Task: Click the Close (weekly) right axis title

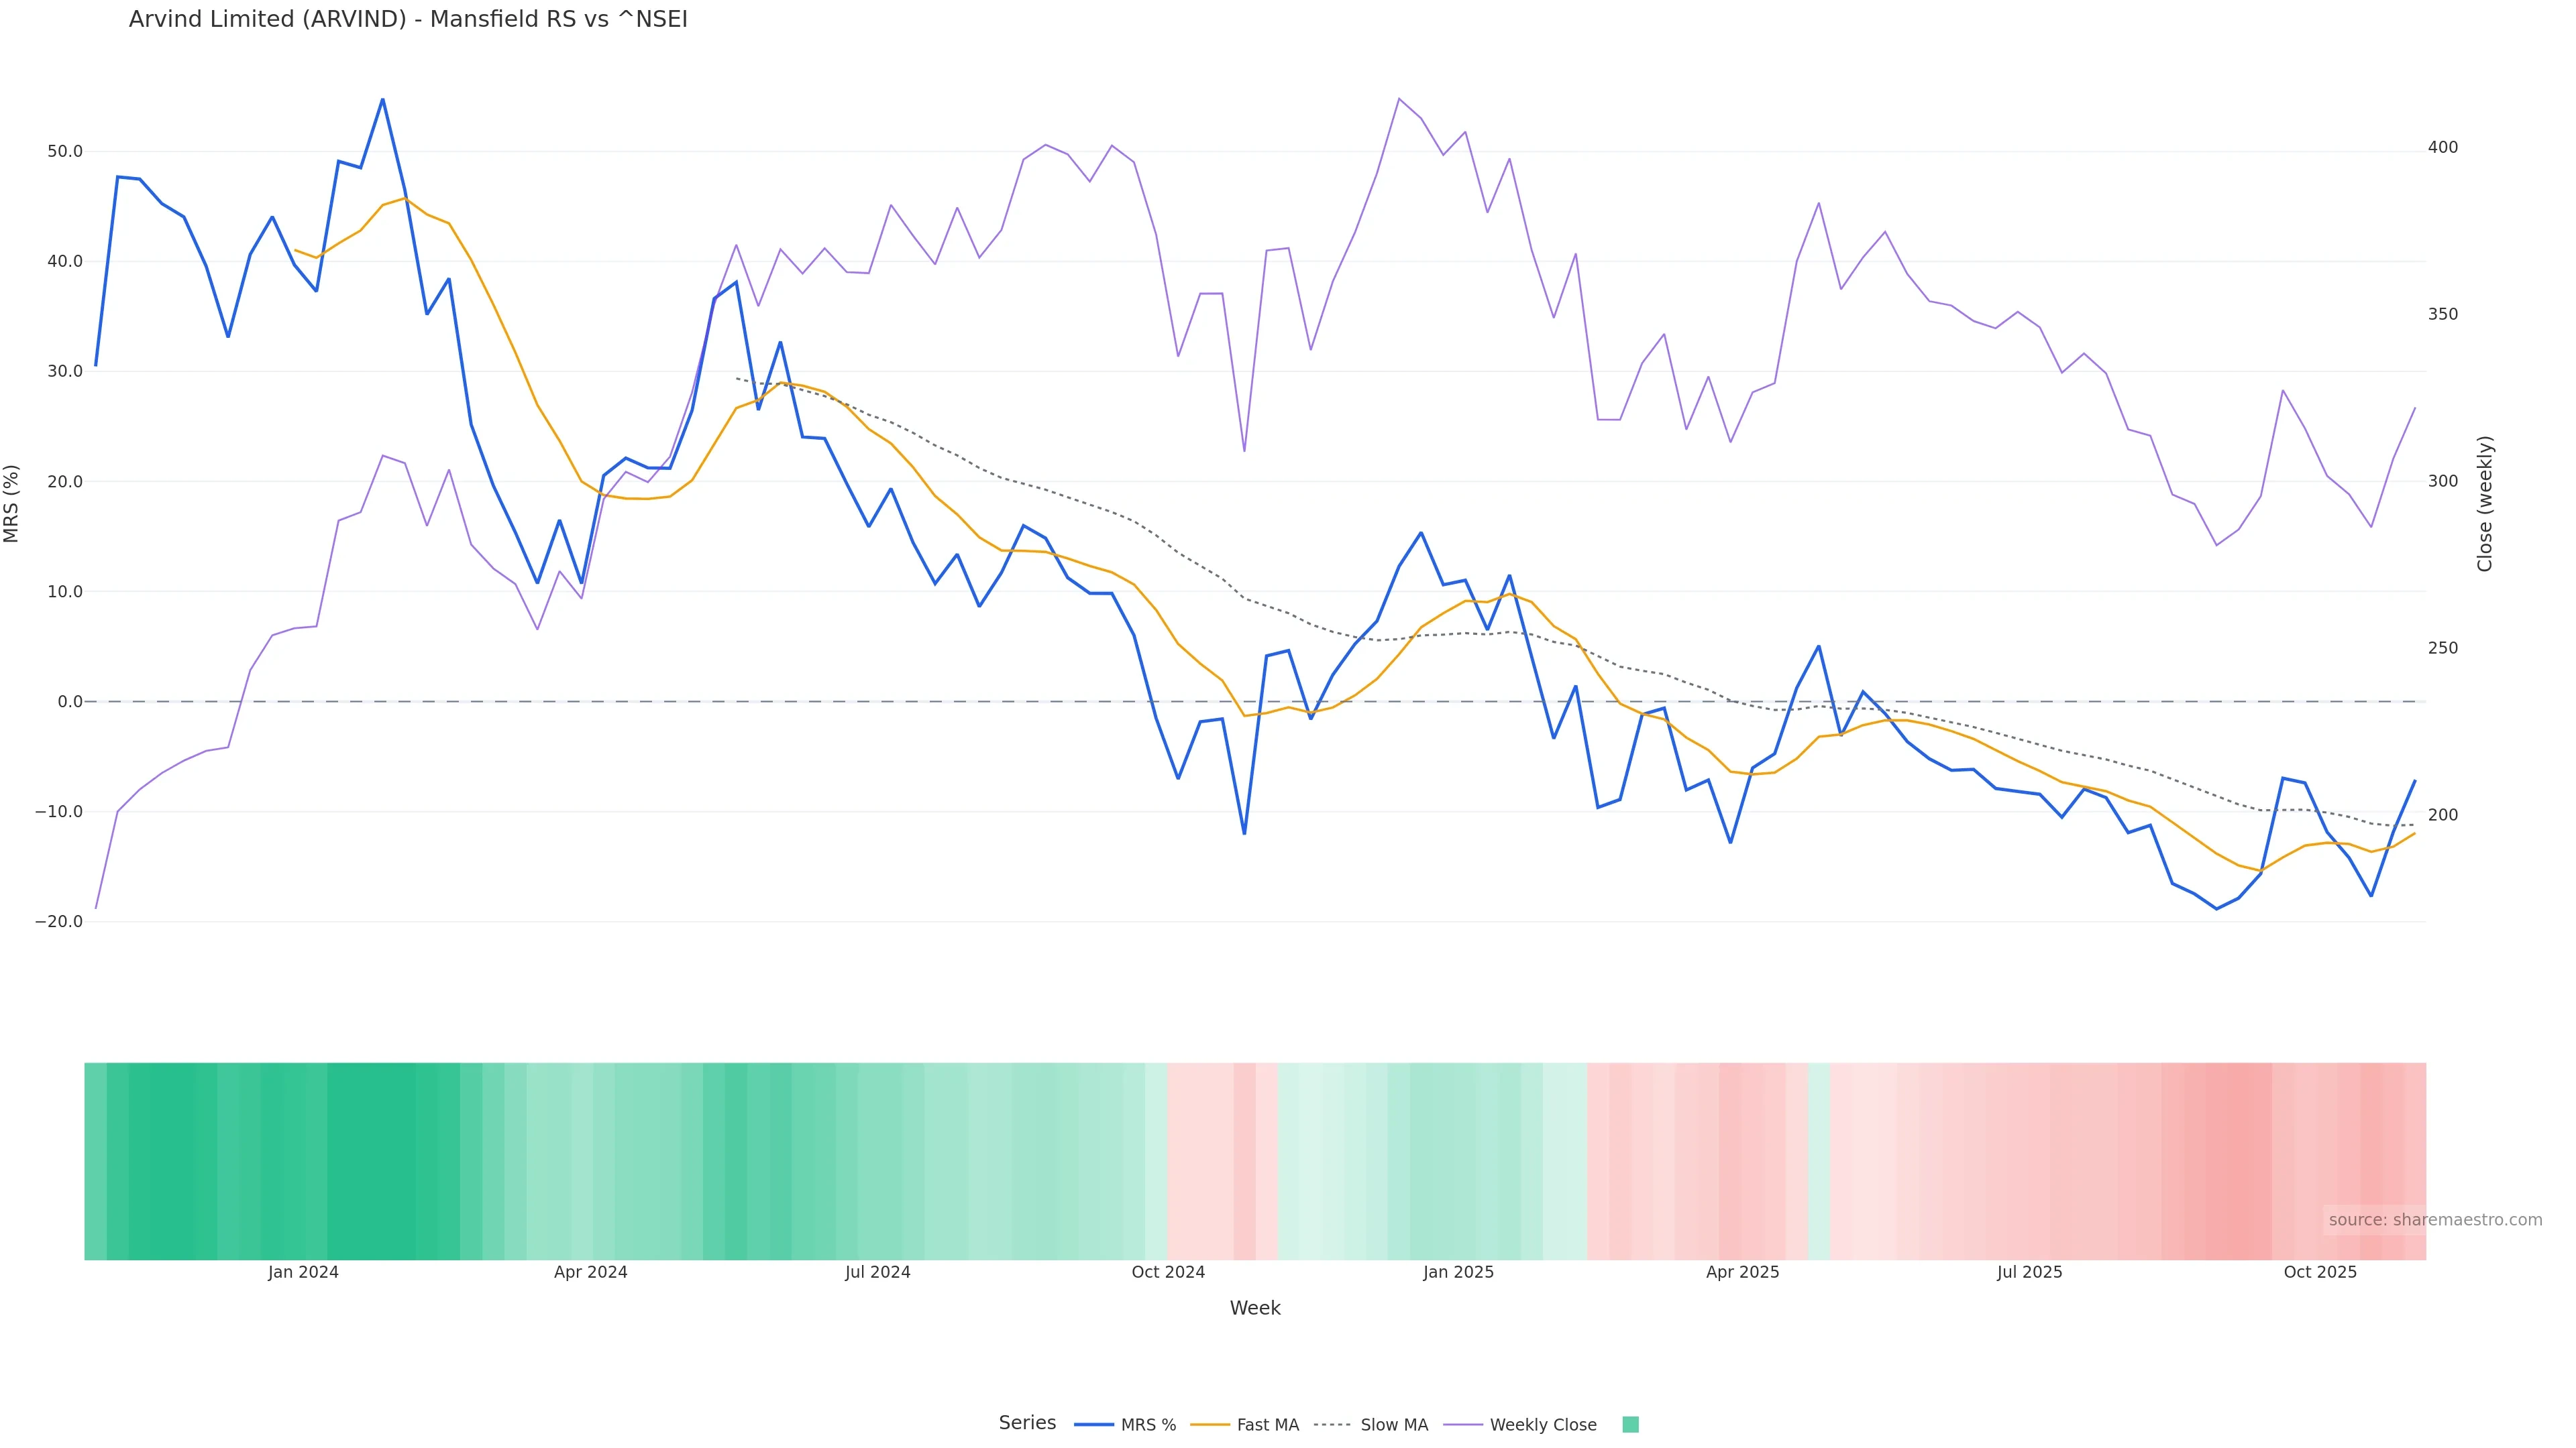Action: pyautogui.click(x=2485, y=503)
